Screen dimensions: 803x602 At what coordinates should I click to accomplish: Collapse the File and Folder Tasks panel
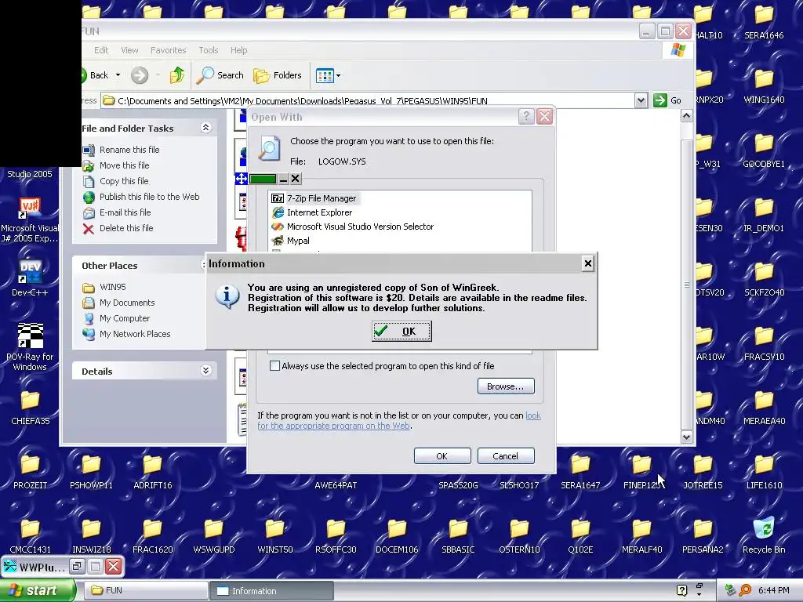coord(205,128)
